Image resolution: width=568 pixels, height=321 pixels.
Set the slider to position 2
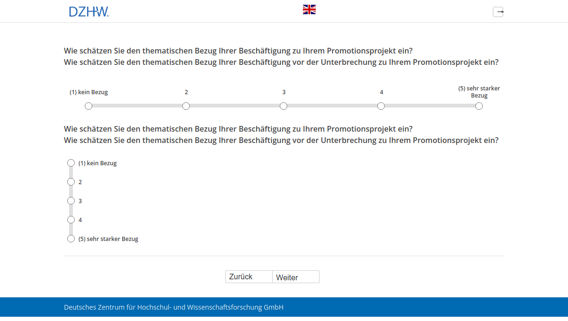(186, 106)
